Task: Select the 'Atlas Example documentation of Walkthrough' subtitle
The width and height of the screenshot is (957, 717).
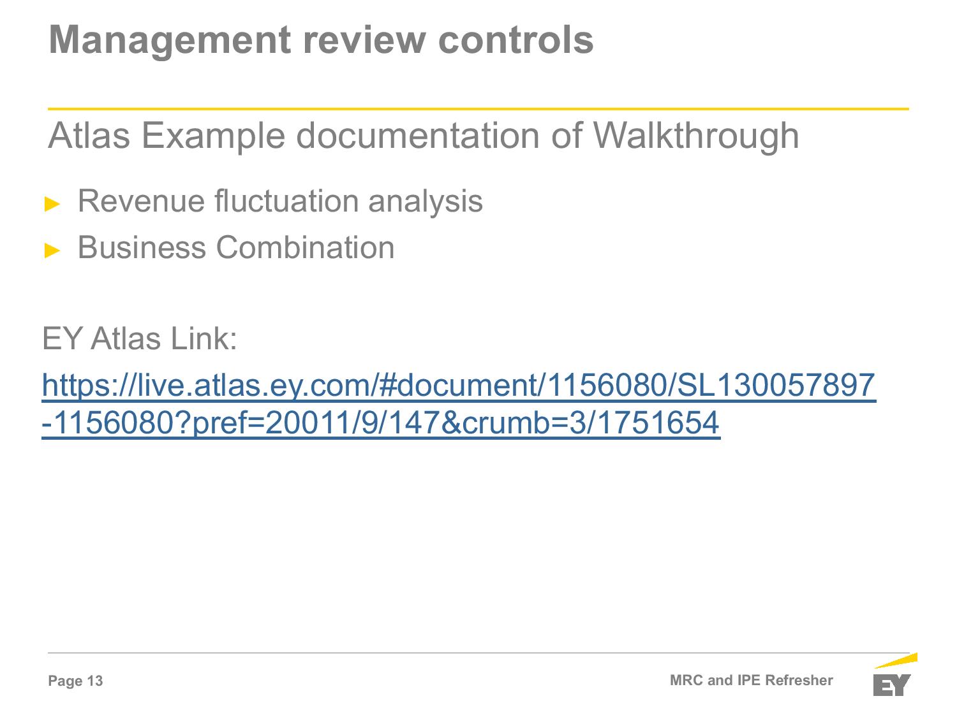Action: point(424,135)
